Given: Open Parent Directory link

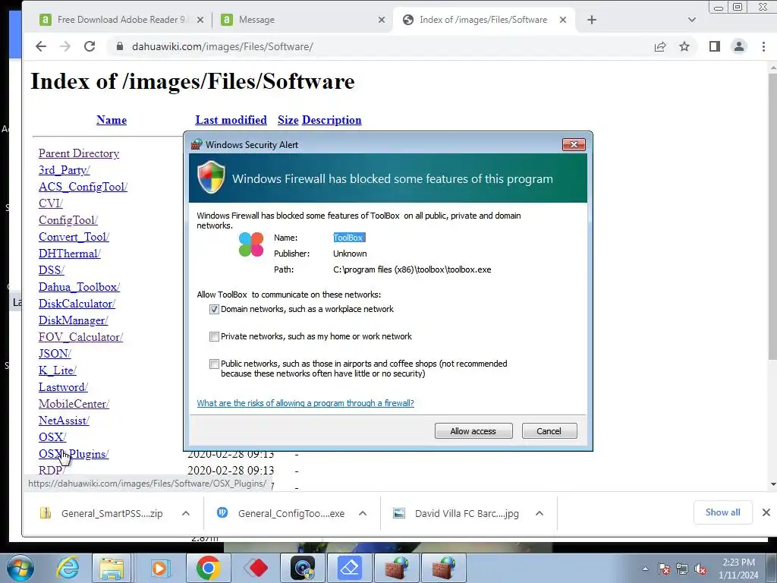Looking at the screenshot, I should pyautogui.click(x=79, y=153).
